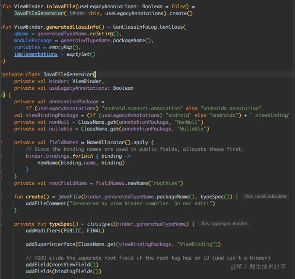
Task: Collapse the fieldNames apply block fold marker
Action: [1, 143]
